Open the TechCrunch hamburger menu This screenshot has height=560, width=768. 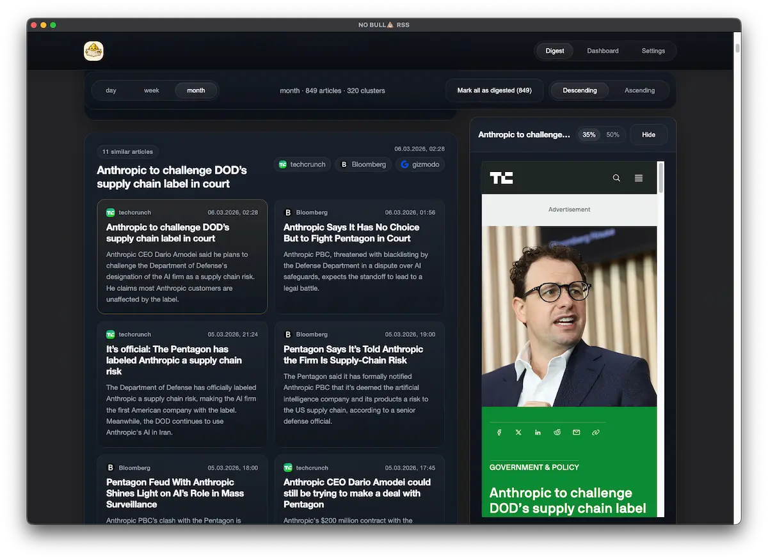click(638, 178)
